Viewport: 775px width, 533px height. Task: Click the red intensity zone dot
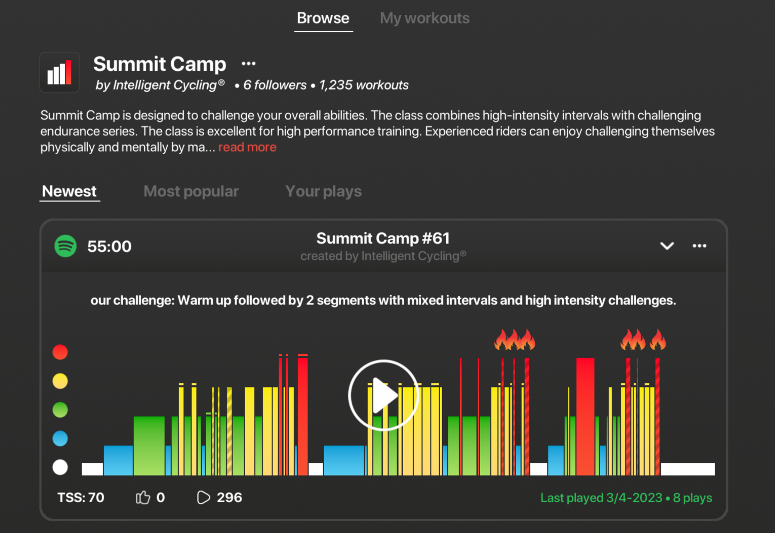pyautogui.click(x=60, y=352)
